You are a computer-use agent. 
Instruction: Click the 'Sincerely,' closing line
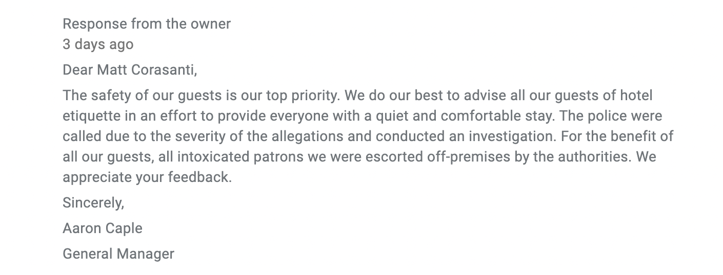[x=93, y=203]
